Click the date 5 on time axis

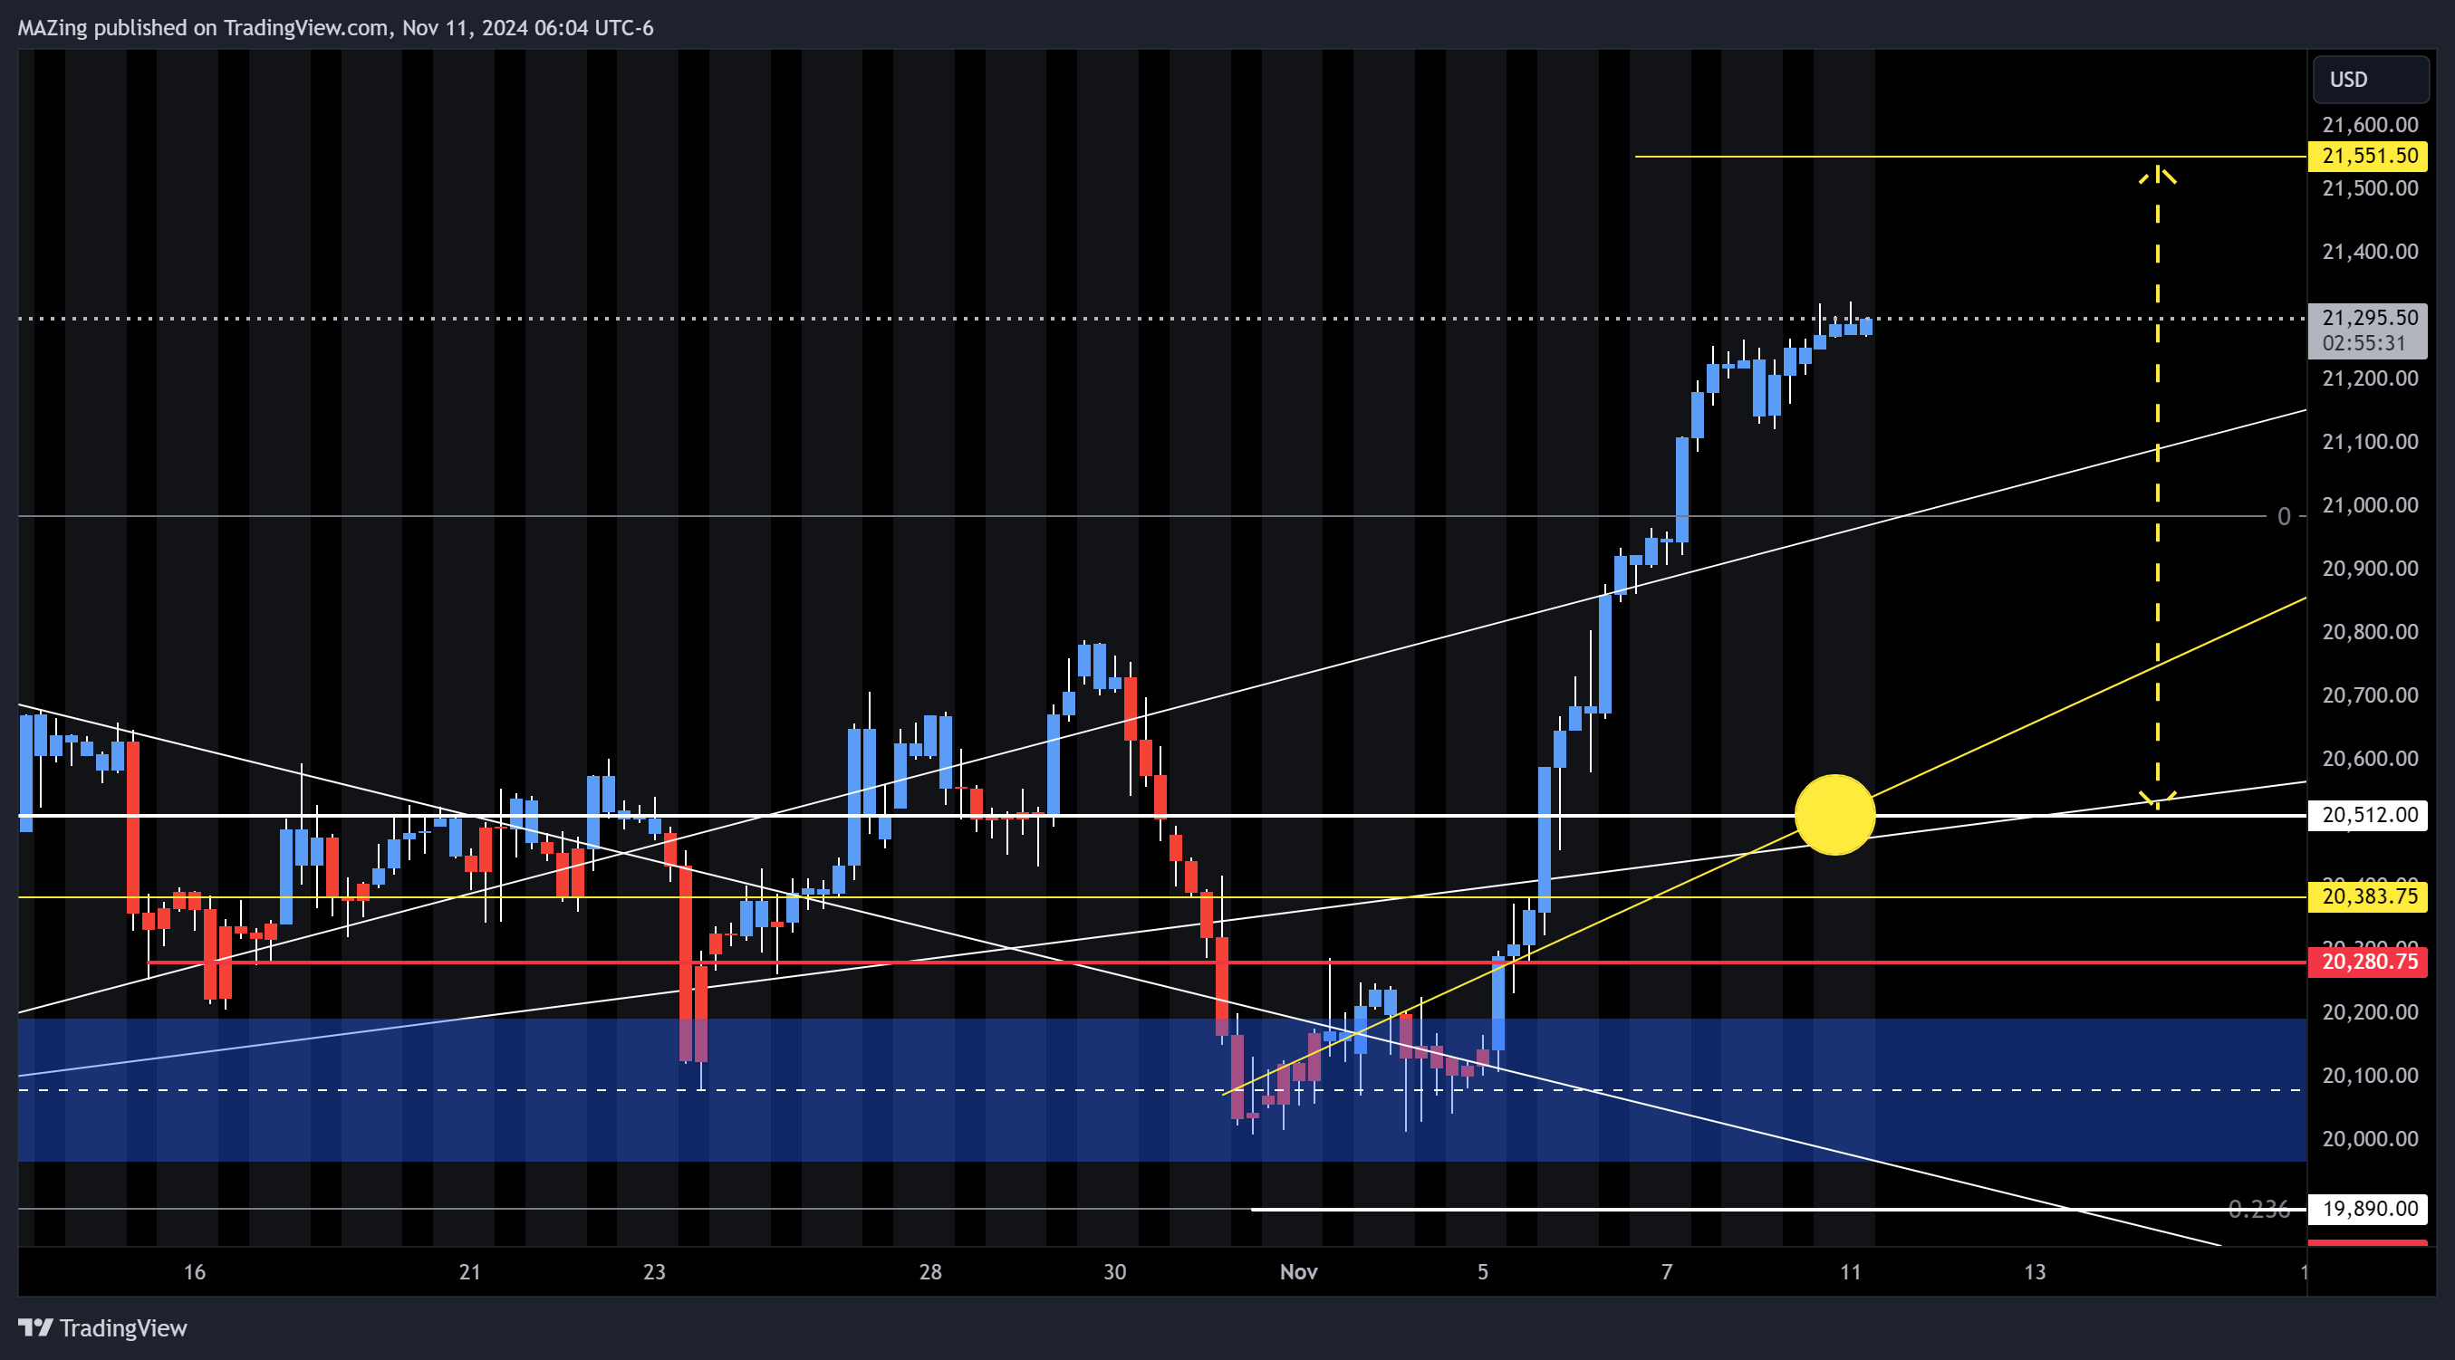[1482, 1272]
